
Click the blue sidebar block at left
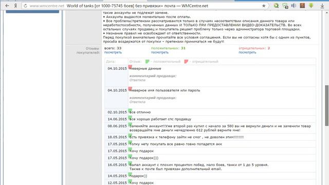[x=32, y=11]
